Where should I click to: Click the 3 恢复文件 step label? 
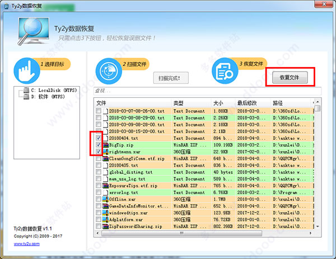[251, 64]
